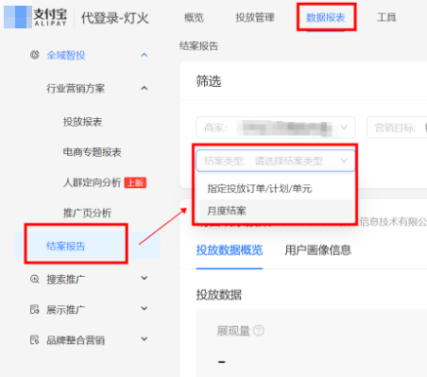Expand the 搜索推广 chevron
Viewport: 427px width, 377px height.
145,278
